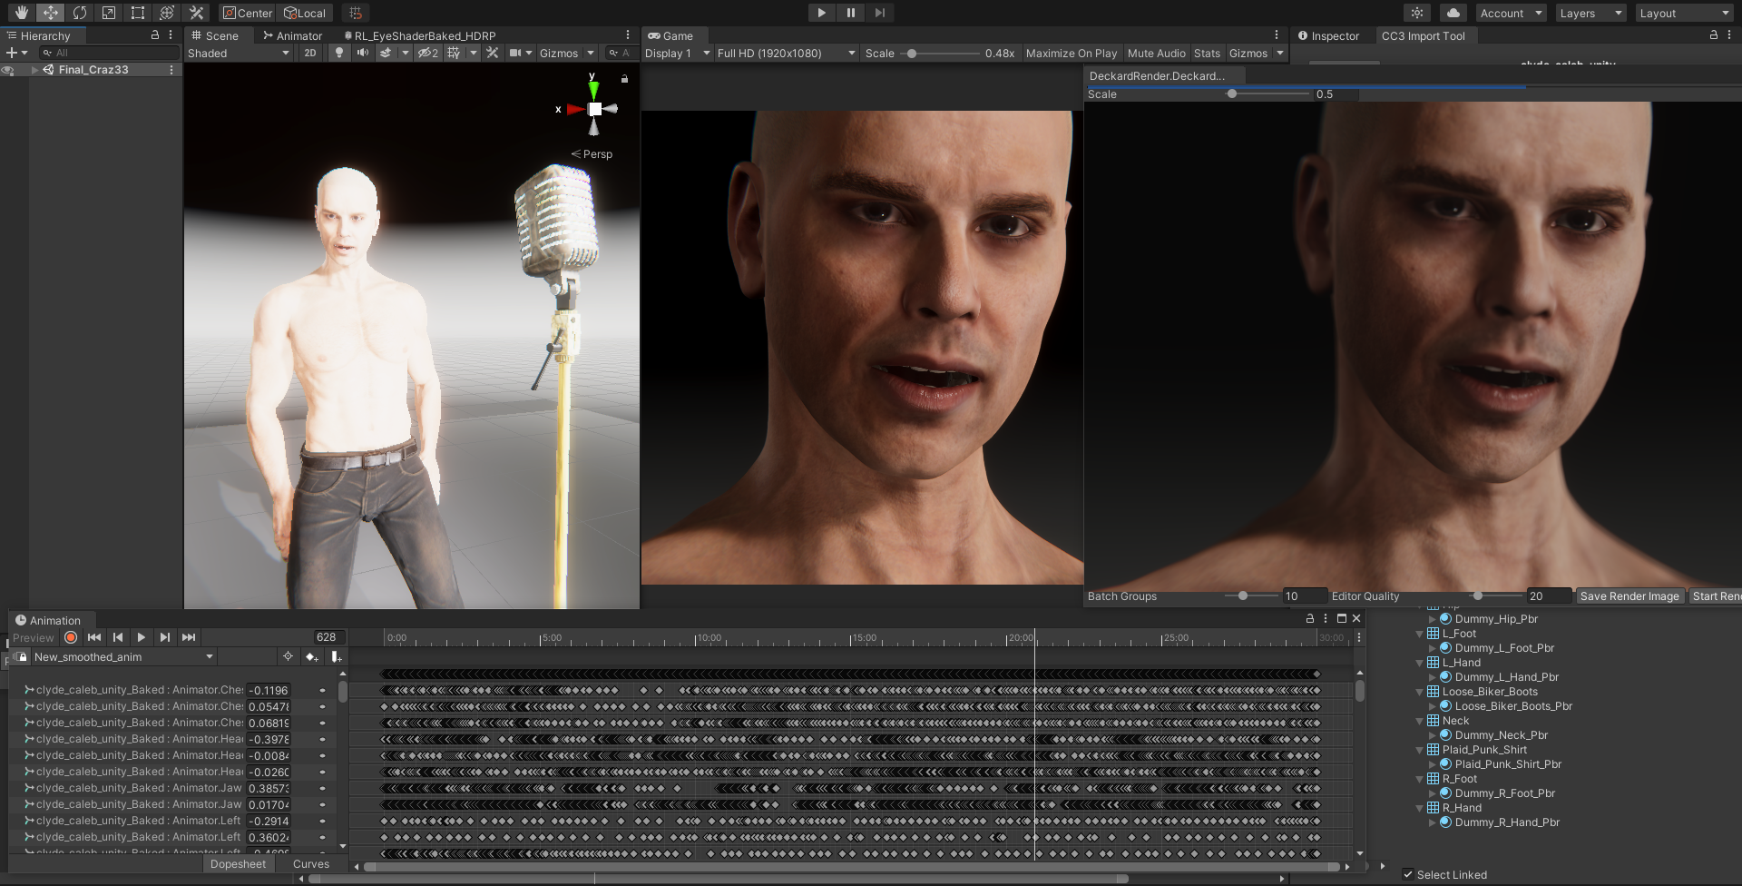Adjust Batch Groups slider
1742x886 pixels.
(1250, 596)
